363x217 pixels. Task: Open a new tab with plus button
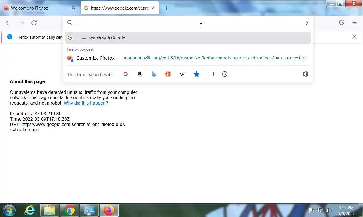(x=167, y=8)
